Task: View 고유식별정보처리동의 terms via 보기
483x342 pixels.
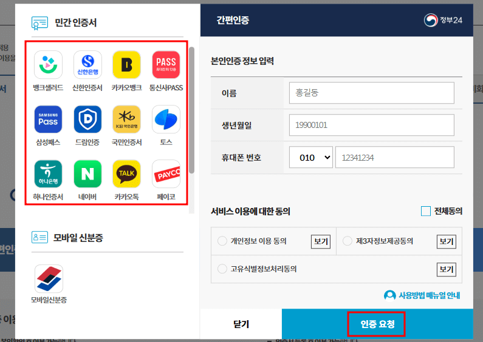Action: coord(447,269)
